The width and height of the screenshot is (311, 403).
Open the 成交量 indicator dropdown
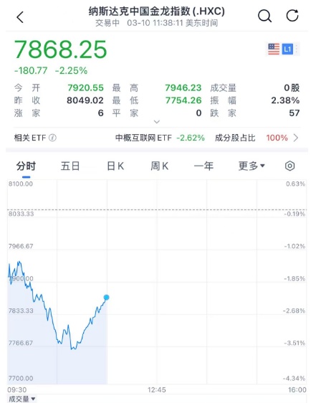(21, 399)
